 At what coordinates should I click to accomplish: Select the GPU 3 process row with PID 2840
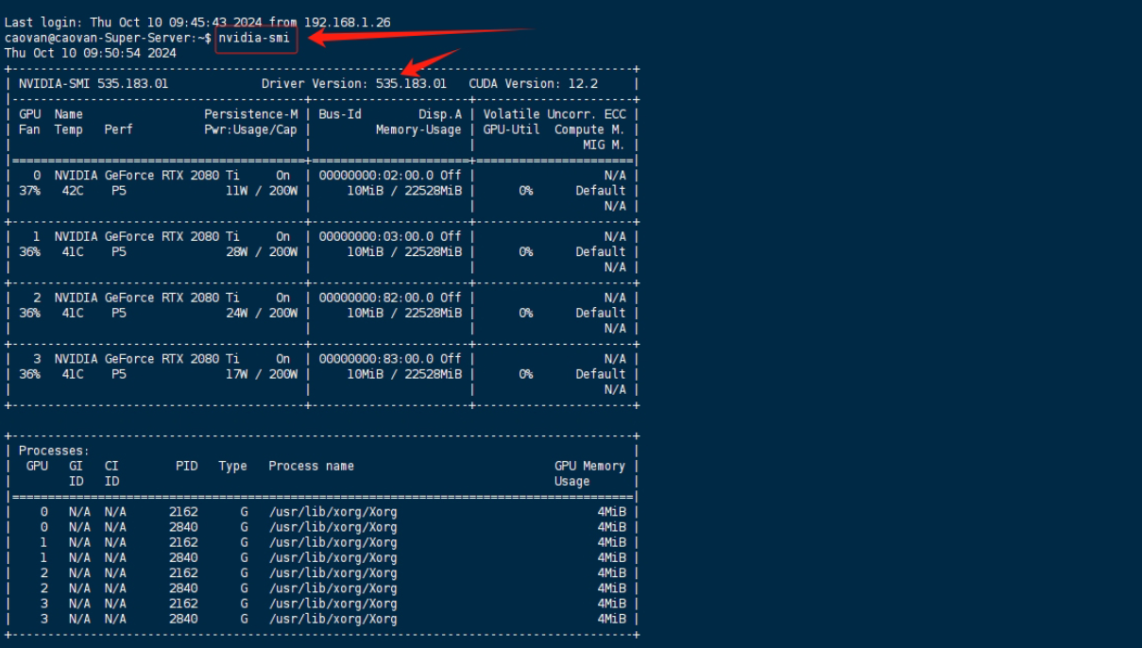[322, 619]
